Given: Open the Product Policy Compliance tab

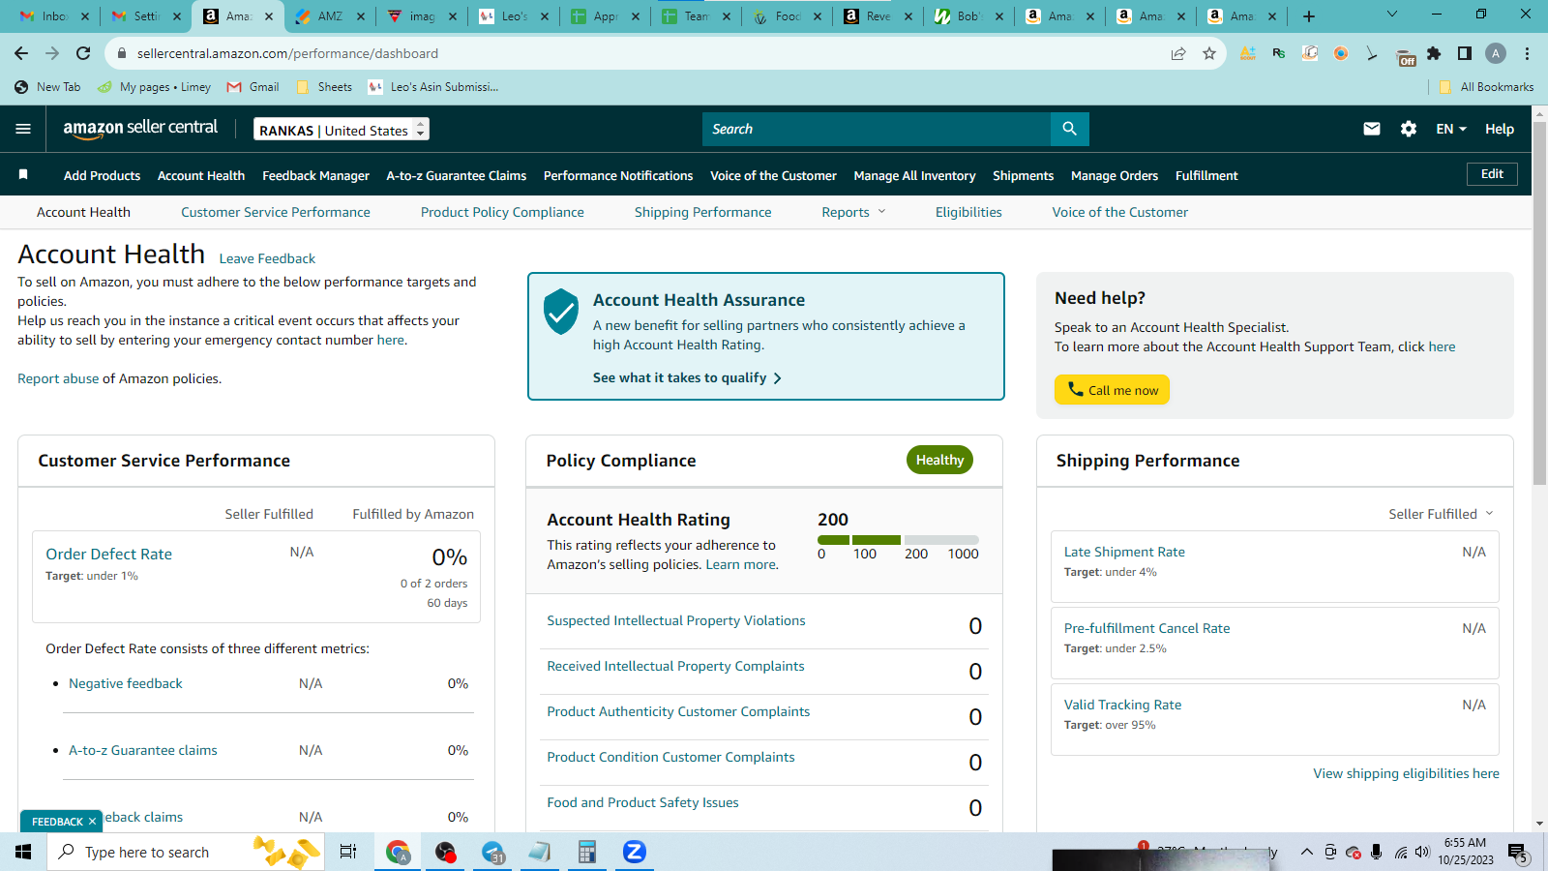Looking at the screenshot, I should pyautogui.click(x=502, y=212).
